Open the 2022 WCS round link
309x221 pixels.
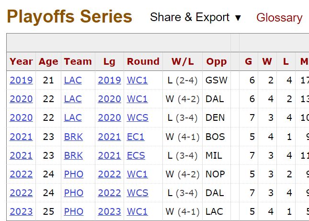tap(137, 193)
